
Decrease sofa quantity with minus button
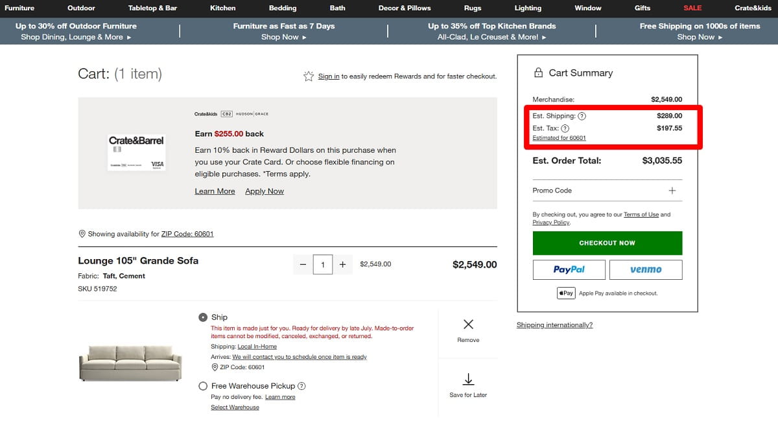(303, 264)
